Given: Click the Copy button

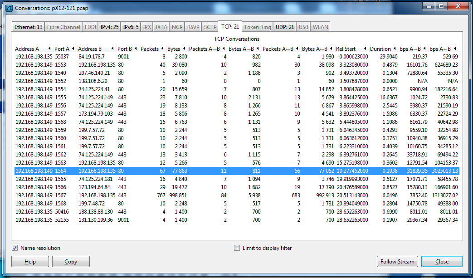Looking at the screenshot, I should (x=71, y=262).
